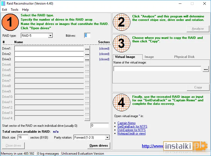The height and width of the screenshot is (156, 211).
Task: Click the Raid Reconstructor title bar icon
Action: click(3, 3)
